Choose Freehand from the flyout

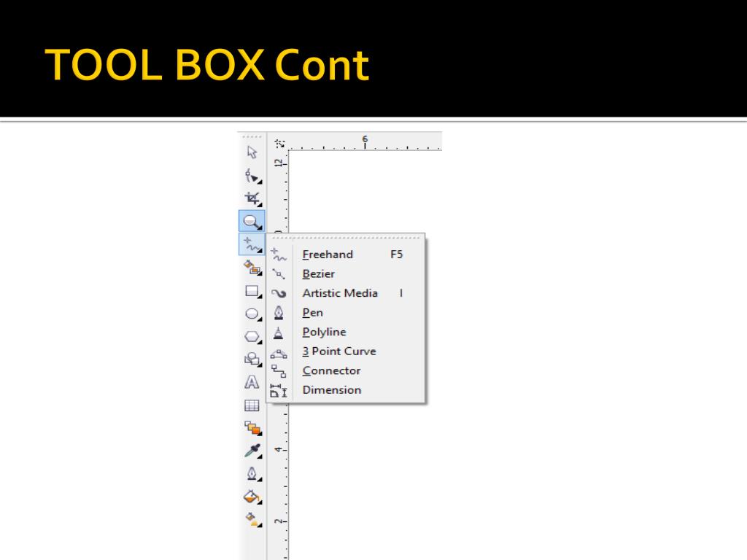[x=345, y=254]
